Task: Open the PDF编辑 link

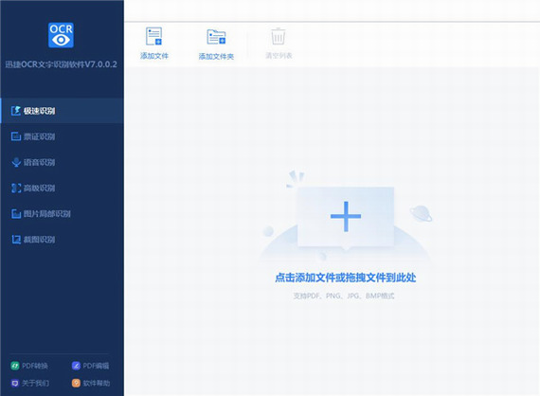Action: coord(91,366)
